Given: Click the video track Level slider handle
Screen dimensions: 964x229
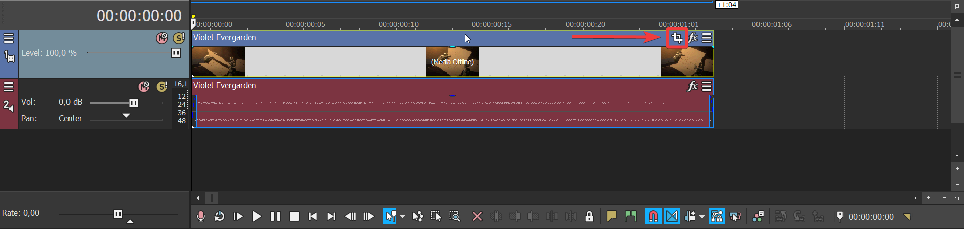Looking at the screenshot, I should [x=176, y=53].
